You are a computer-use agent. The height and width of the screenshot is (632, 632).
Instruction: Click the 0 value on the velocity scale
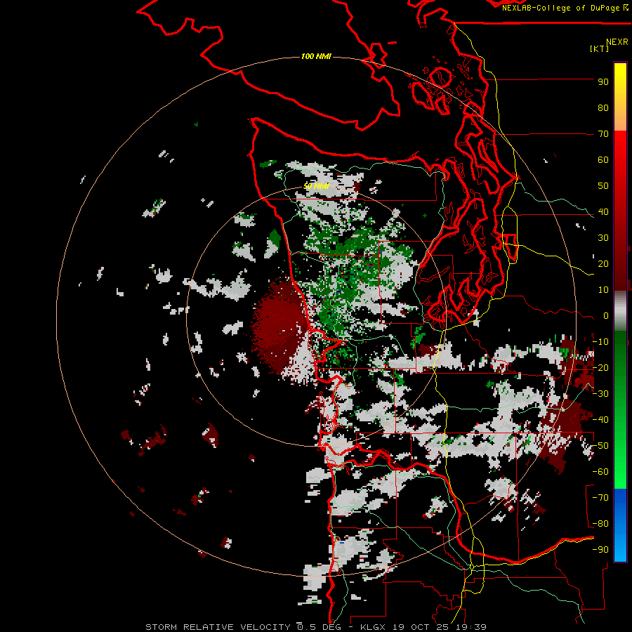(606, 316)
